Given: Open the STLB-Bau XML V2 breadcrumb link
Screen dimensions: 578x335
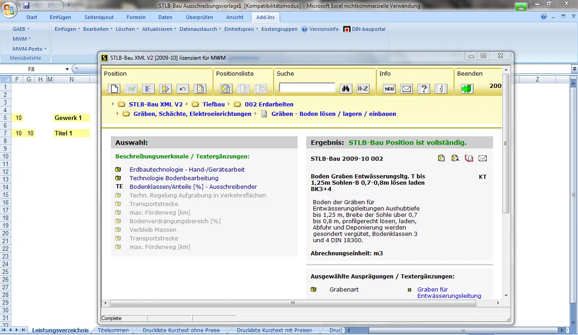Looking at the screenshot, I should (156, 104).
